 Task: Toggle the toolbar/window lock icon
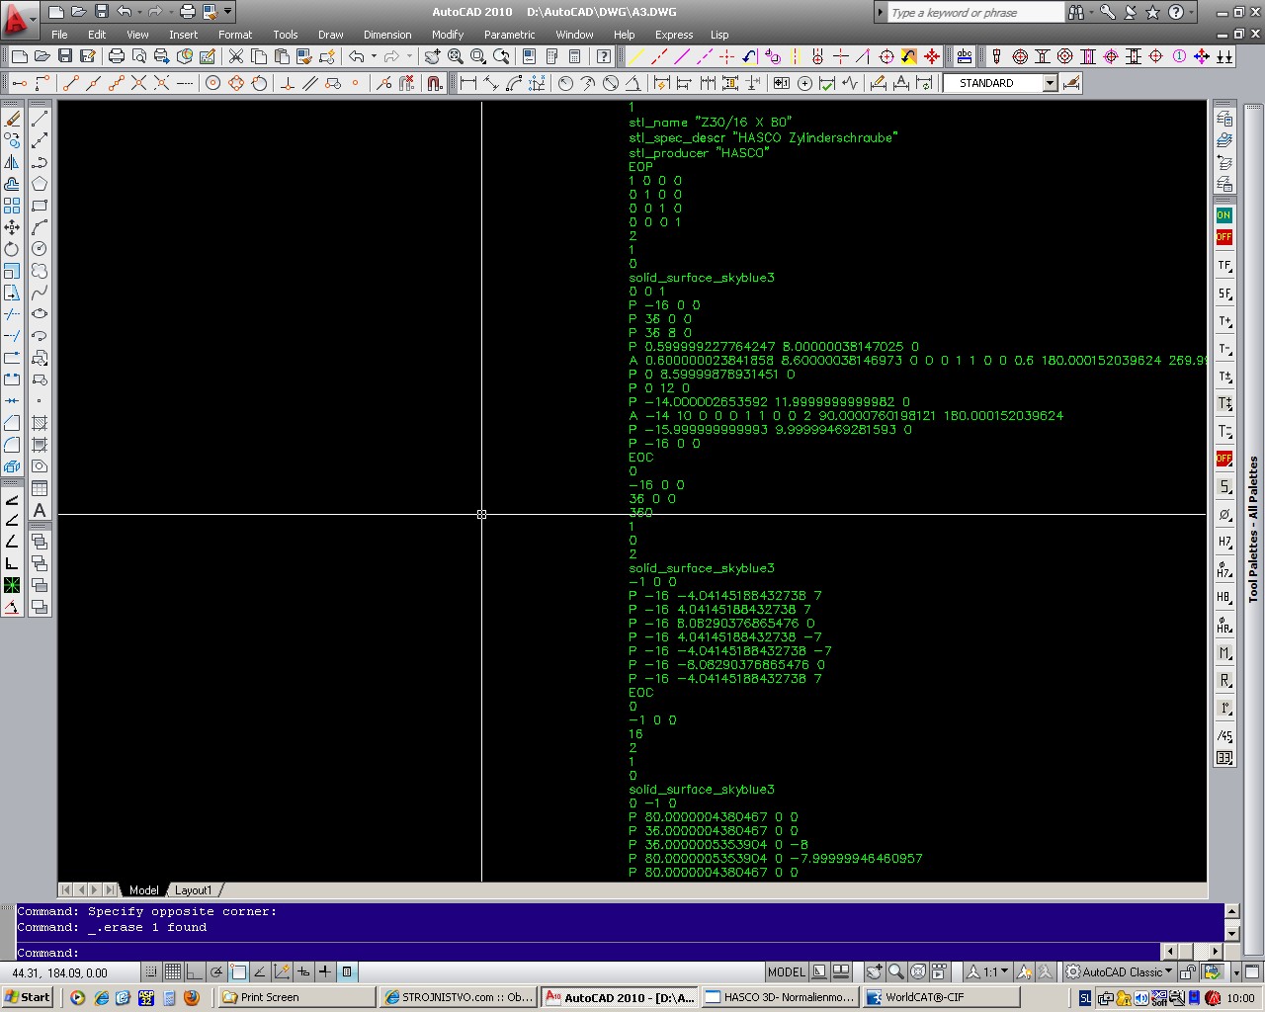pos(1188,972)
